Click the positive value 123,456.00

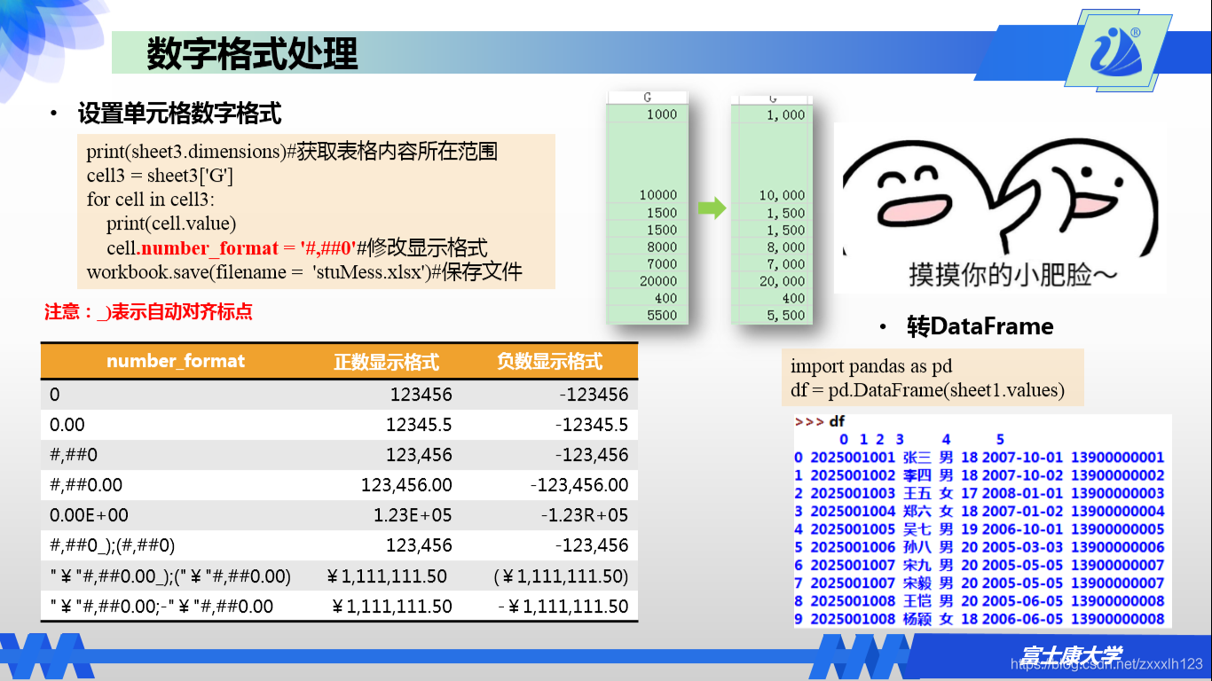click(x=406, y=485)
